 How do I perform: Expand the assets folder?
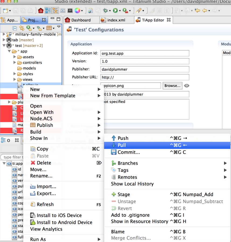[x=15, y=57]
